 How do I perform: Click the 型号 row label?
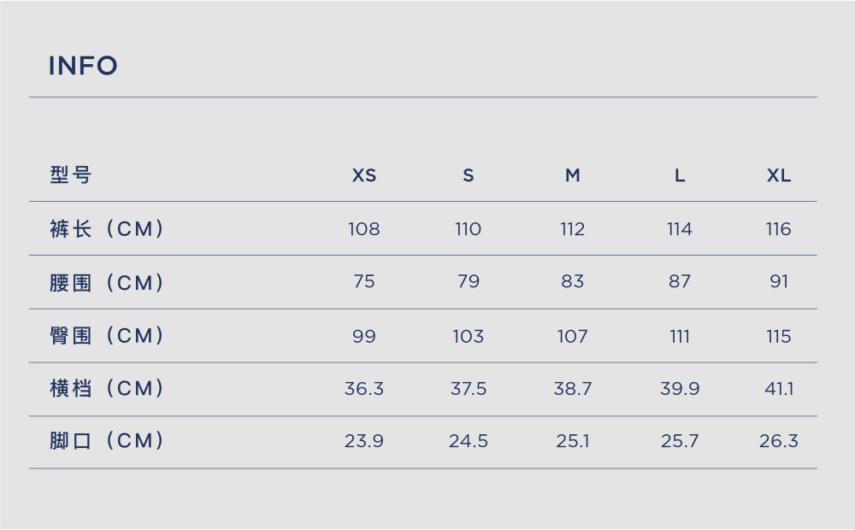pyautogui.click(x=70, y=175)
